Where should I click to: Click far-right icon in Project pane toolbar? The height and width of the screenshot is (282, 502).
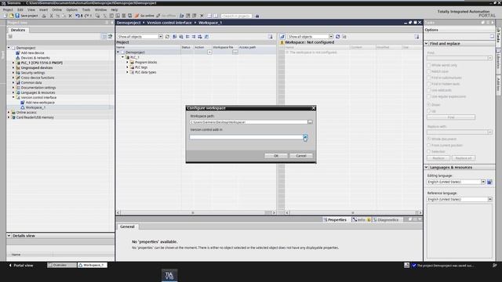(x=271, y=37)
